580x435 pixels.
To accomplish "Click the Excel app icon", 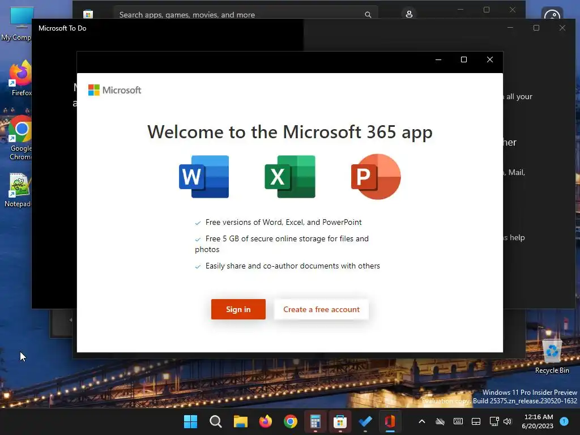I will click(x=290, y=177).
